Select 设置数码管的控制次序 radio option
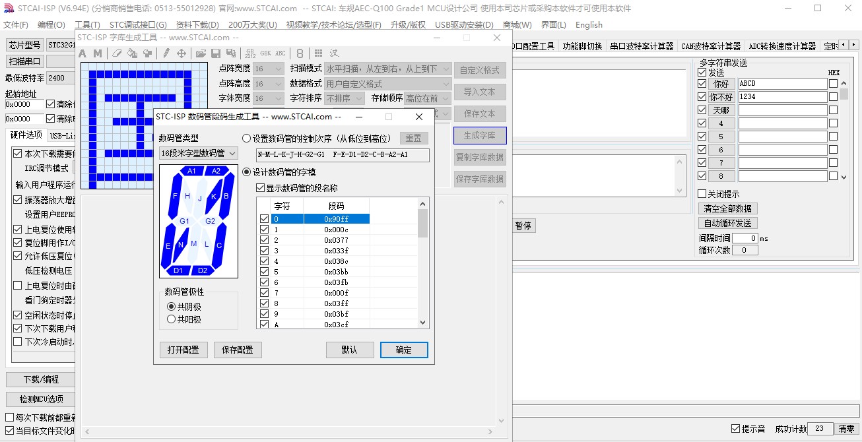 tap(247, 139)
